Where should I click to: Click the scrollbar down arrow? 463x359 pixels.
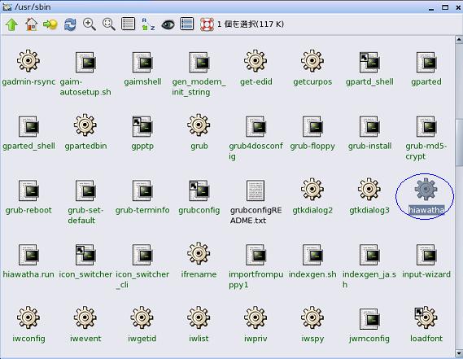(x=459, y=353)
